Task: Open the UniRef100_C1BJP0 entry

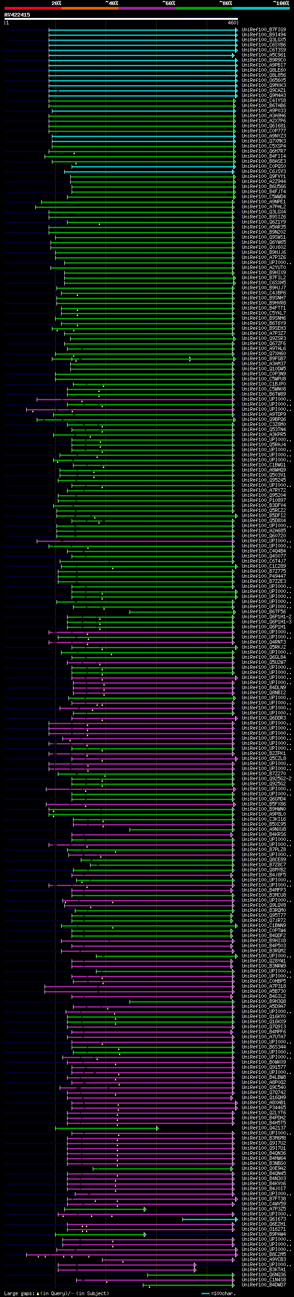Action: [x=263, y=384]
